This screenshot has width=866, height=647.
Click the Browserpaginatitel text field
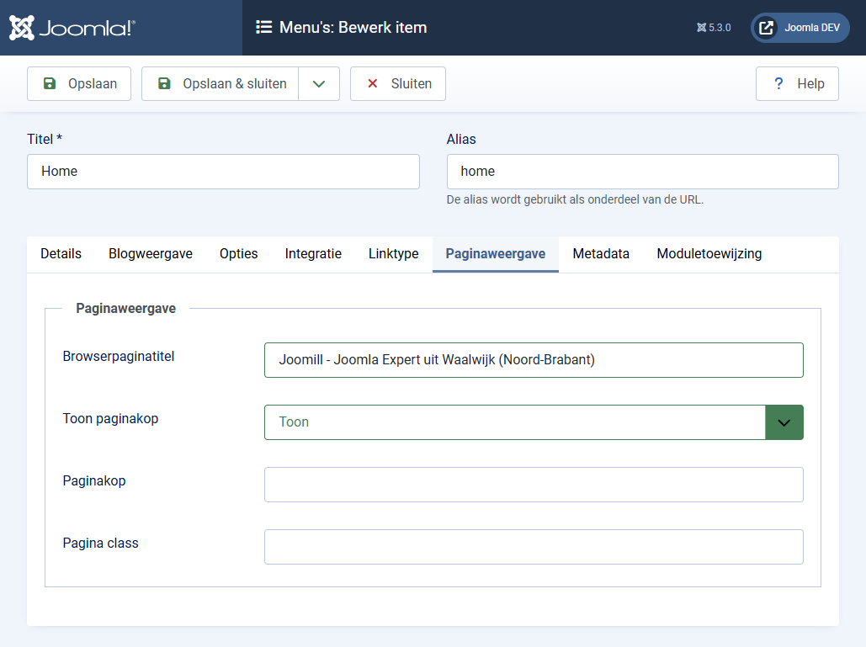click(534, 360)
